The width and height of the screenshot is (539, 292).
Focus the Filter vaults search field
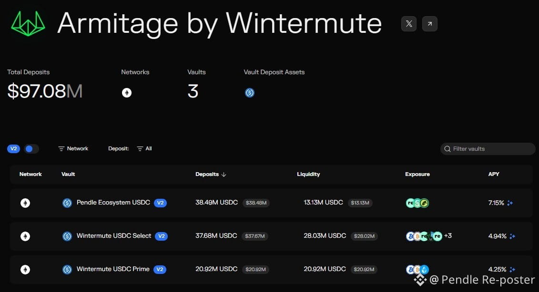pos(488,148)
